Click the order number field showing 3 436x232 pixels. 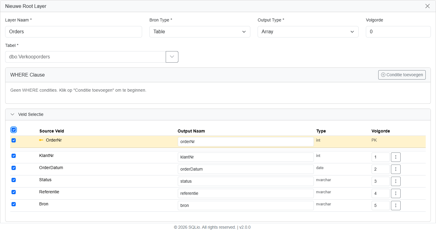point(380,181)
